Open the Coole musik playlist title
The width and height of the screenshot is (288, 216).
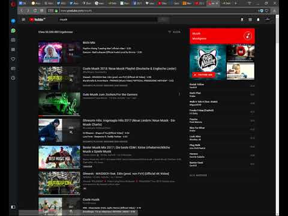91,199
